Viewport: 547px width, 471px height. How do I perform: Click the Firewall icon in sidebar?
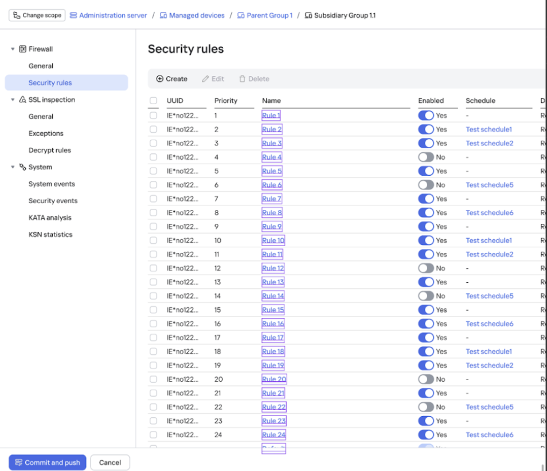23,49
